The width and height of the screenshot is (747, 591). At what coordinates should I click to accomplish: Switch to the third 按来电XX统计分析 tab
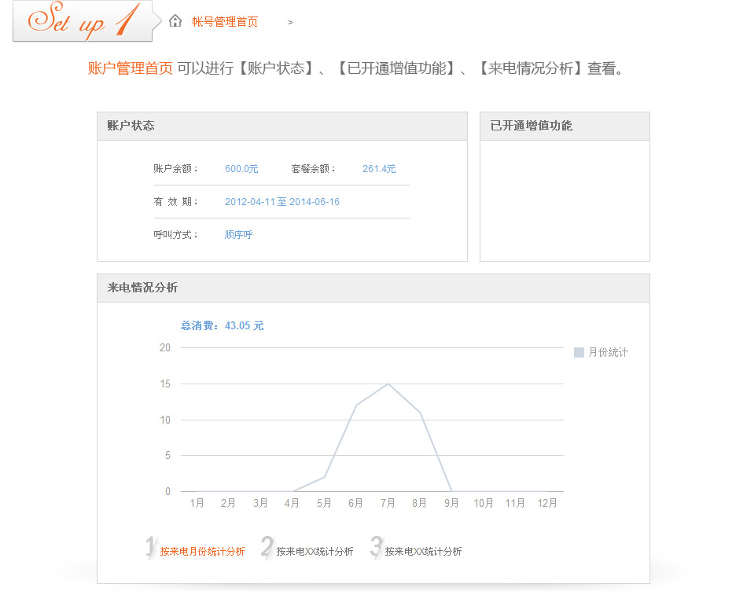pos(423,552)
